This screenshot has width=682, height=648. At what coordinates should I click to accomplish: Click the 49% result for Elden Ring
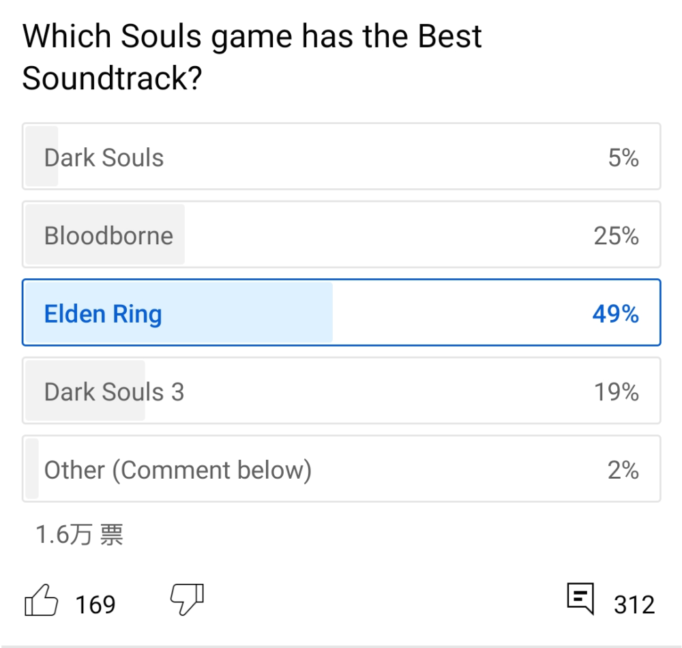click(x=615, y=314)
